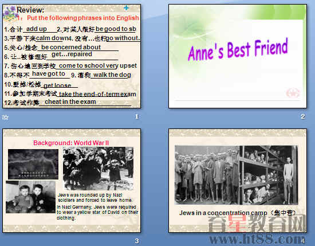Click slide number 3 label
The height and width of the screenshot is (246, 315).
pos(137,241)
